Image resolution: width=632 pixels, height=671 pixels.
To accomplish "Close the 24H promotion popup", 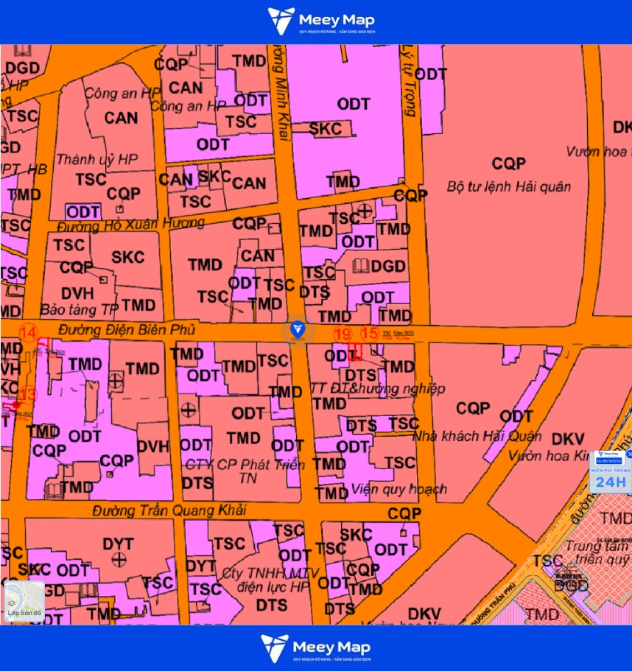I will (x=629, y=454).
